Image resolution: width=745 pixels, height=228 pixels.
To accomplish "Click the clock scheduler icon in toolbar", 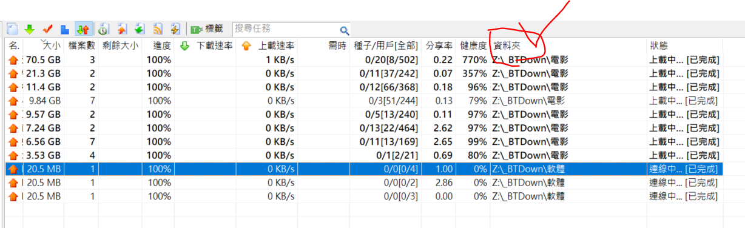I will tap(104, 29).
